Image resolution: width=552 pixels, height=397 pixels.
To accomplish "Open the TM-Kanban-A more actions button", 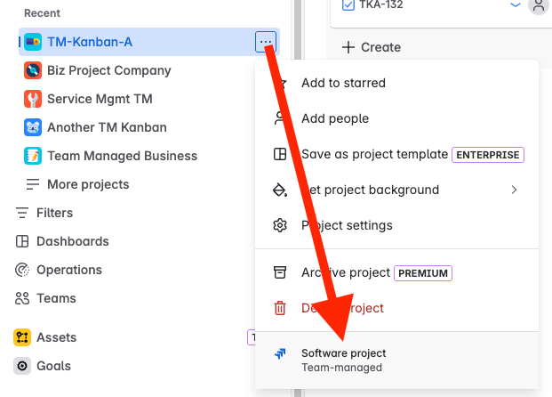I will (x=266, y=42).
